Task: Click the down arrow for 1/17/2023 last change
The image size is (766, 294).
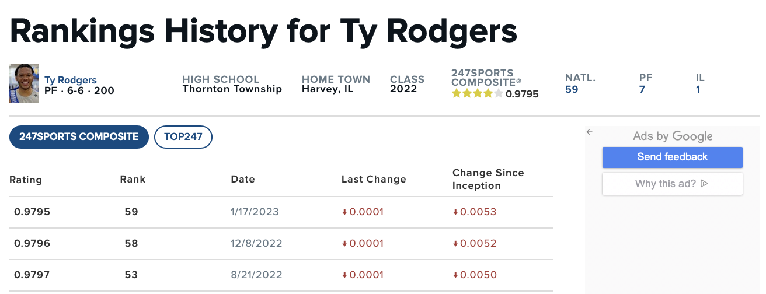Action: click(344, 212)
